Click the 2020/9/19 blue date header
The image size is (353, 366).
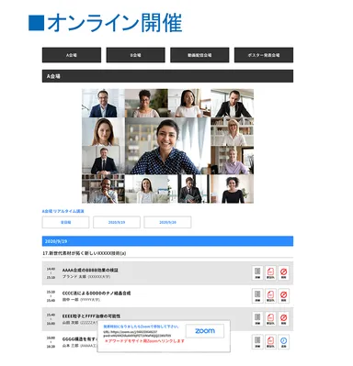[x=167, y=241]
